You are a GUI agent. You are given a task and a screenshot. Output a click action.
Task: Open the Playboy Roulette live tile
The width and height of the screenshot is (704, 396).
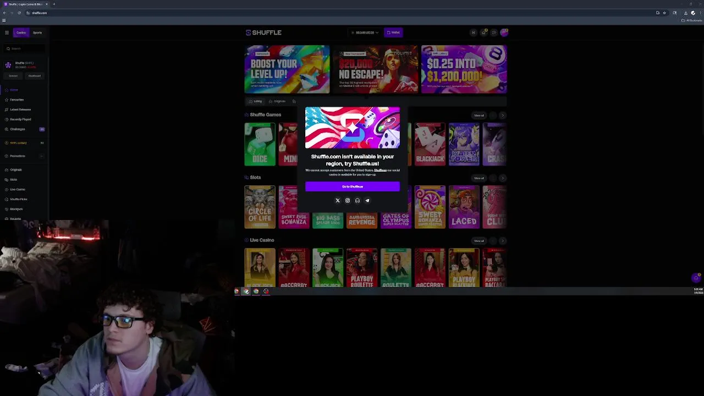pyautogui.click(x=362, y=268)
